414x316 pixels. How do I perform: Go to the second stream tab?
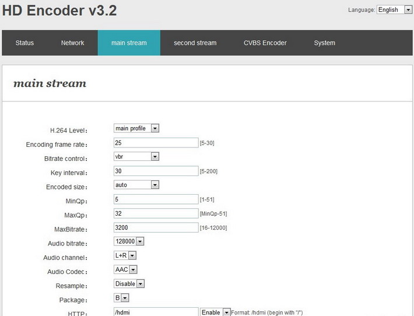195,43
